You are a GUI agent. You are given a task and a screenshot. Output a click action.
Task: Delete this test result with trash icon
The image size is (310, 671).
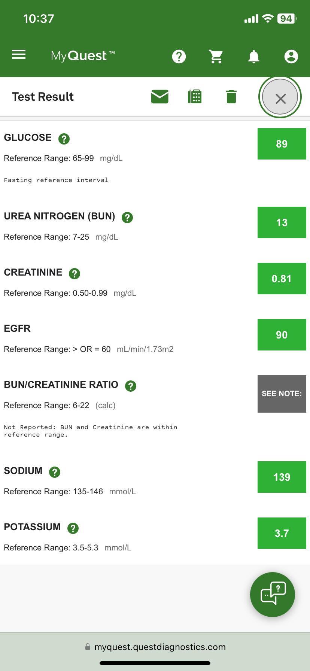(x=231, y=97)
